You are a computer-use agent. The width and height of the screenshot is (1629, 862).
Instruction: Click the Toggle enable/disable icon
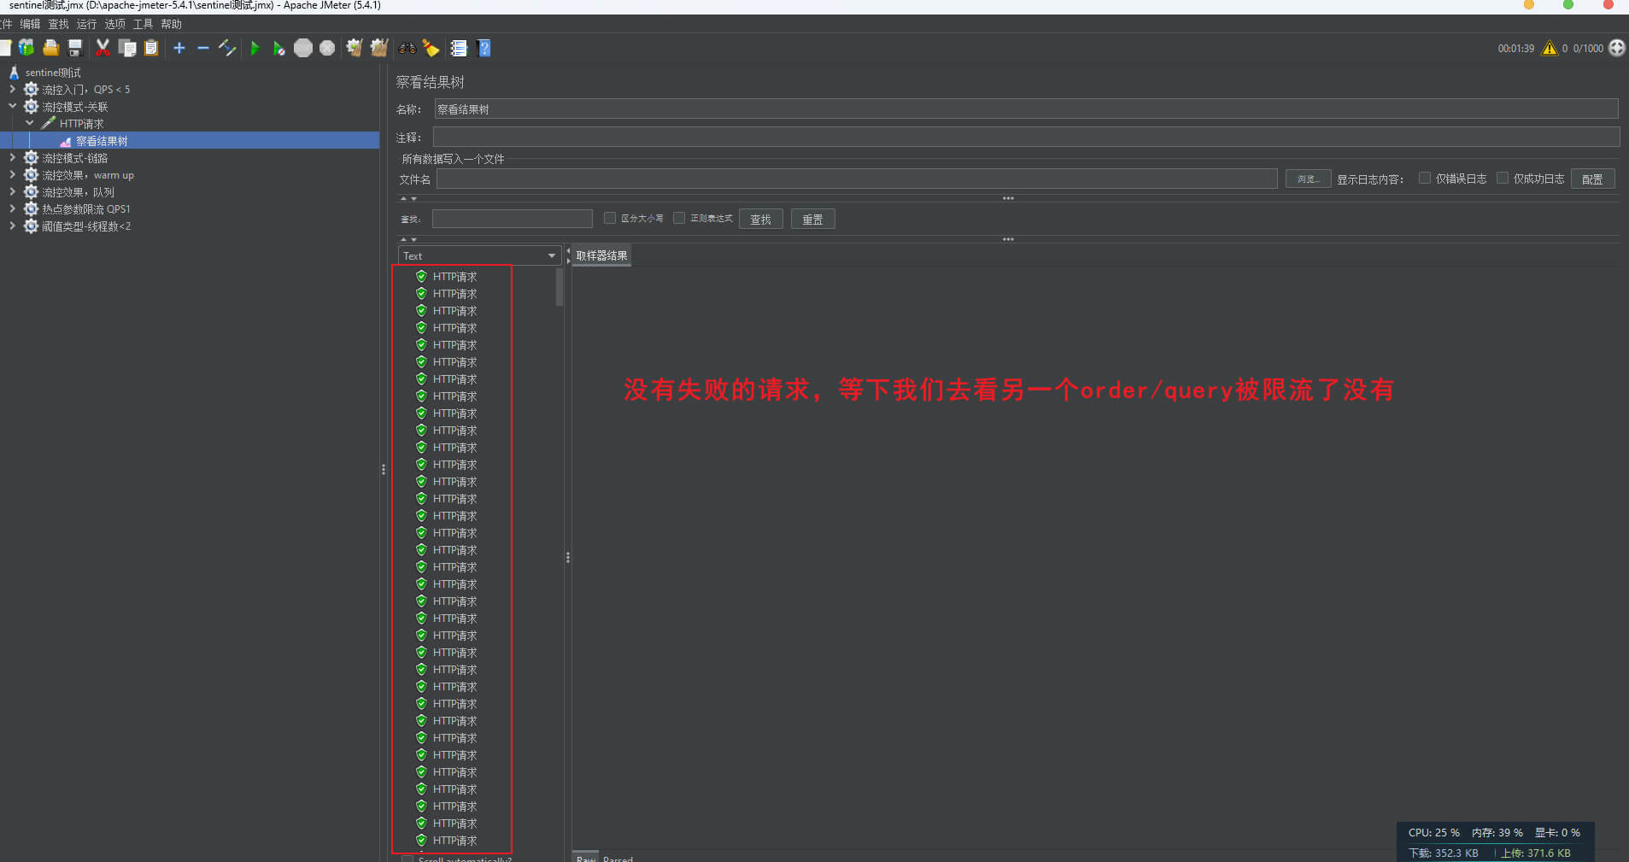click(227, 48)
